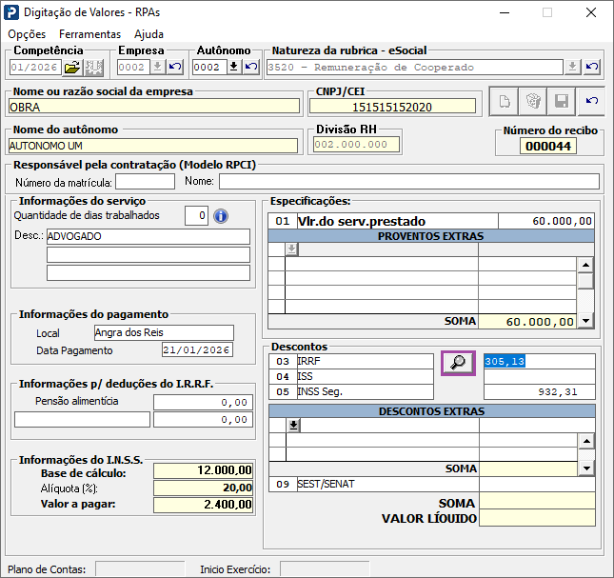Open the Ferramentas menu
Image resolution: width=614 pixels, height=578 pixels.
[x=89, y=34]
